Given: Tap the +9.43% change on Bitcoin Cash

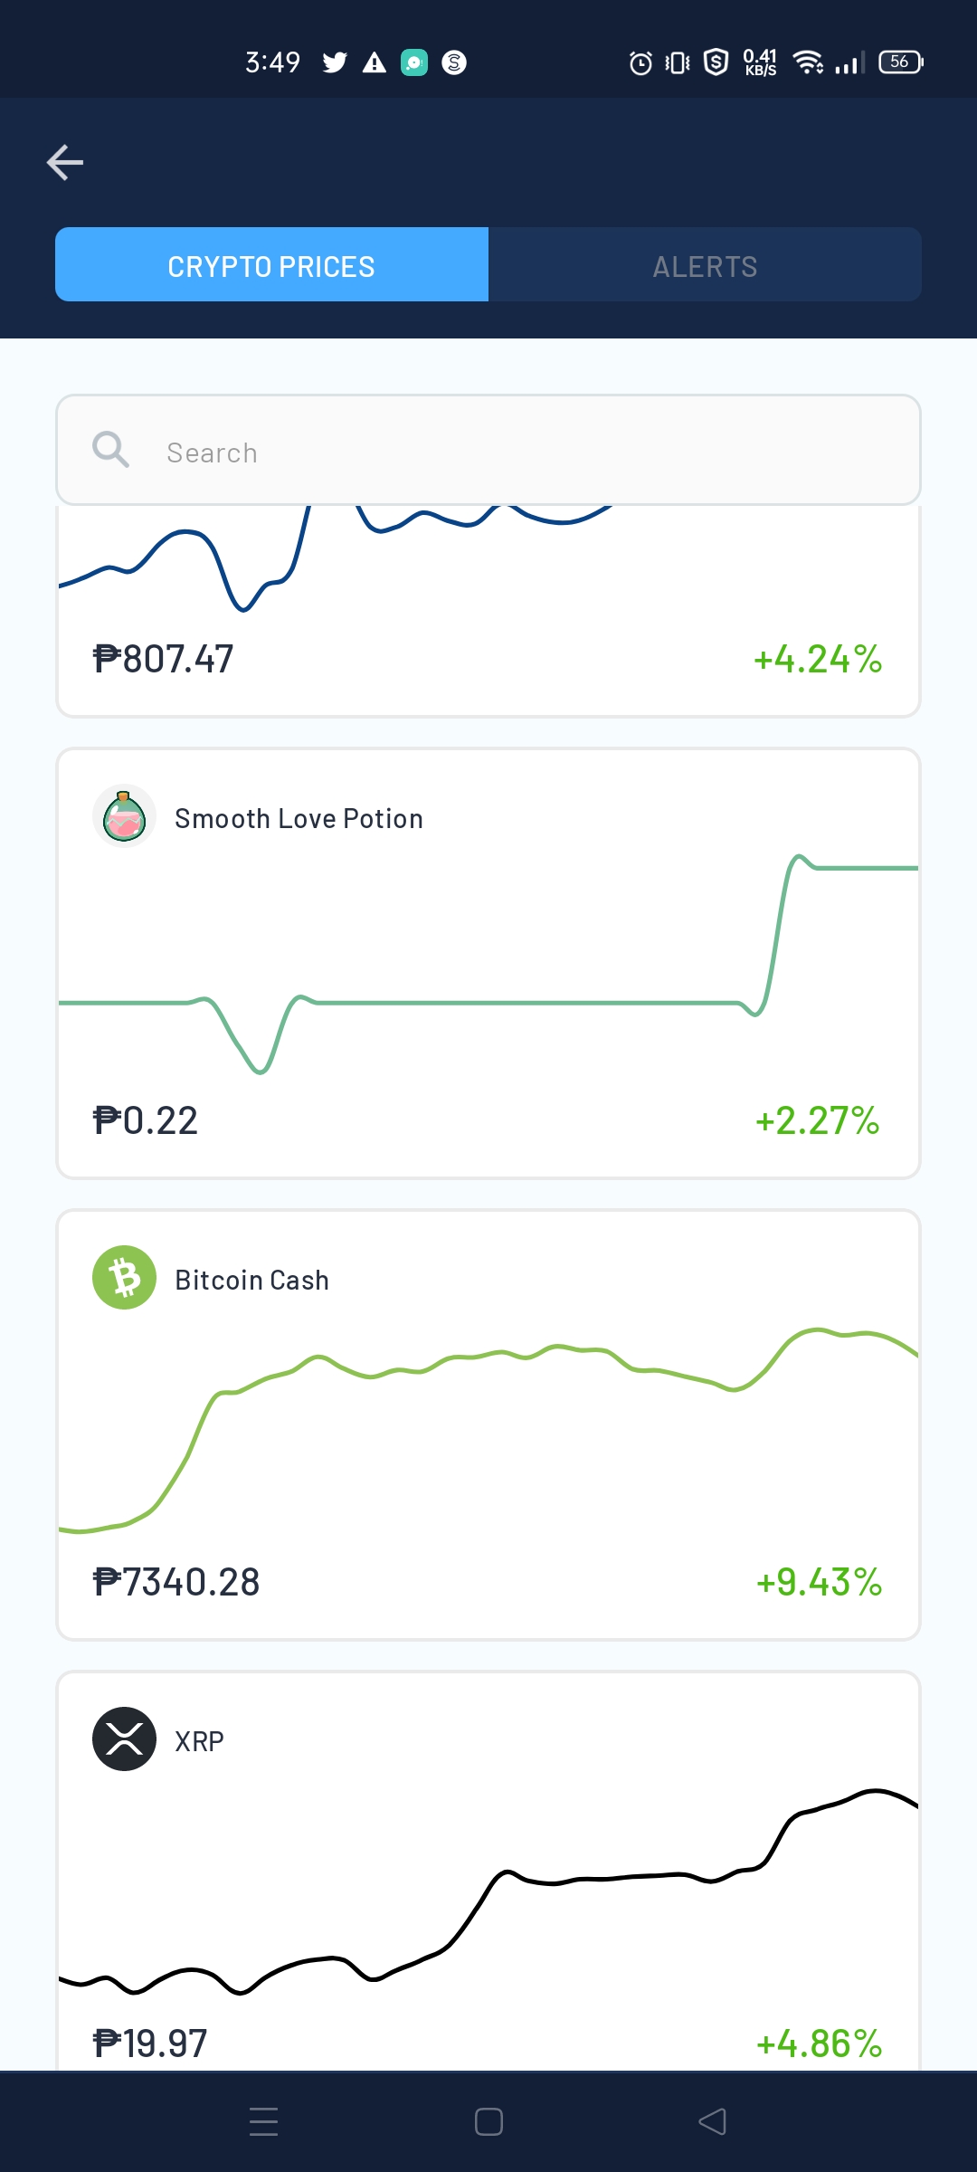Looking at the screenshot, I should coord(819,1582).
